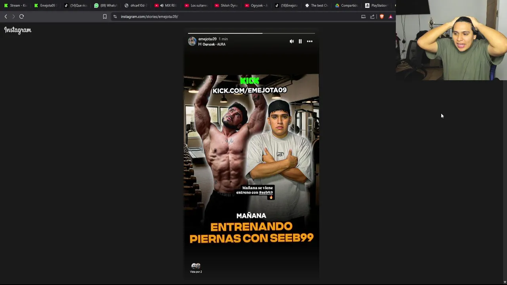
Task: Open the (69) WhatsApp tab
Action: [105, 6]
